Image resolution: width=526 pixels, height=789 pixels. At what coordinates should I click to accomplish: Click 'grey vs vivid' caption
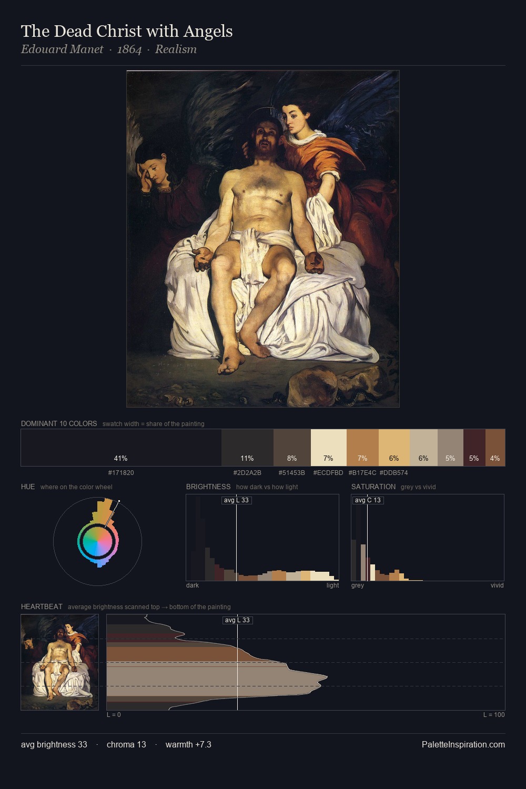418,487
